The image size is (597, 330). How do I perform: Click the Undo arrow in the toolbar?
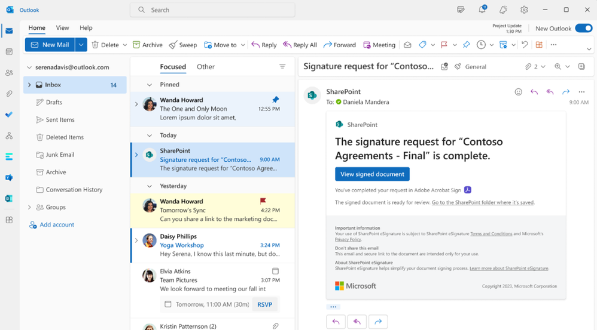(525, 45)
